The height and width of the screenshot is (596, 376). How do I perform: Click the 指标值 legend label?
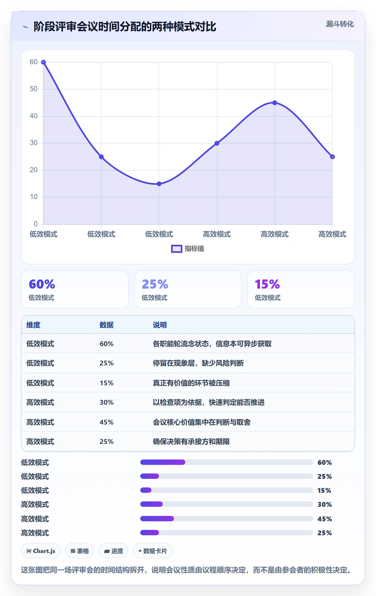(194, 249)
